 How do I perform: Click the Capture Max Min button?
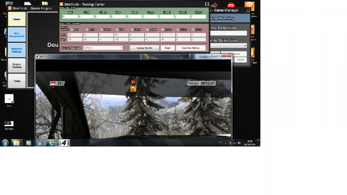pyautogui.click(x=144, y=48)
